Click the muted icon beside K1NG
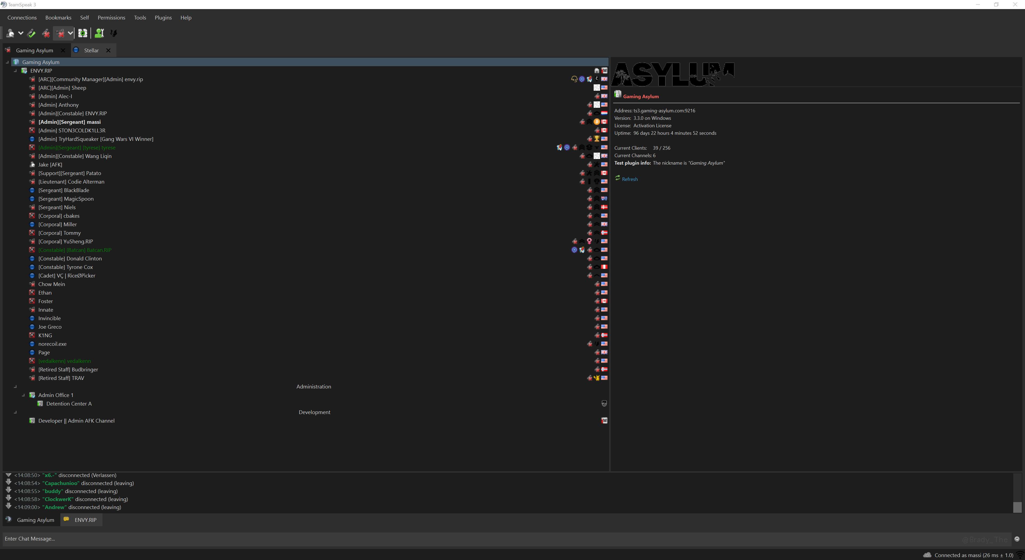Screen dimensions: 1025x560 tap(32, 335)
